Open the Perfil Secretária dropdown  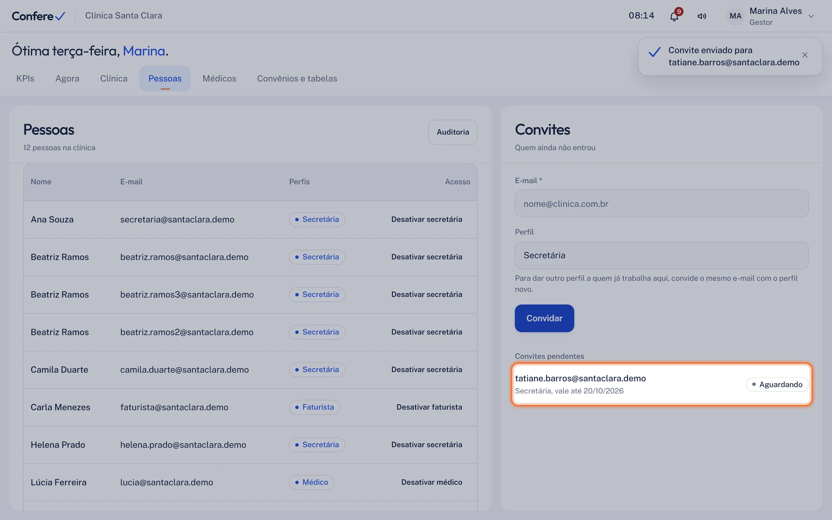661,255
